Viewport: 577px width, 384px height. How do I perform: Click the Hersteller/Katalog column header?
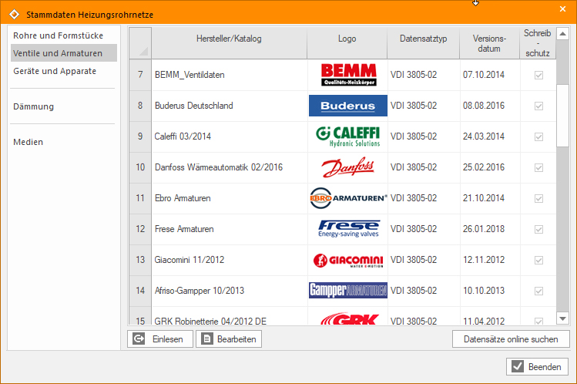(229, 43)
